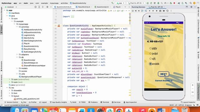Open the emulator snapshots clock icon
Image resolution: width=200 pixels, height=112 pixels.
(167, 11)
